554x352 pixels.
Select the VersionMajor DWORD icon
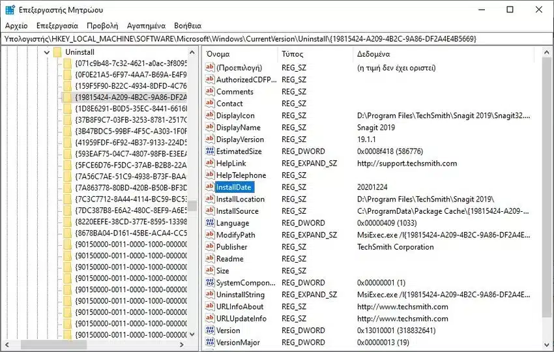coord(210,342)
